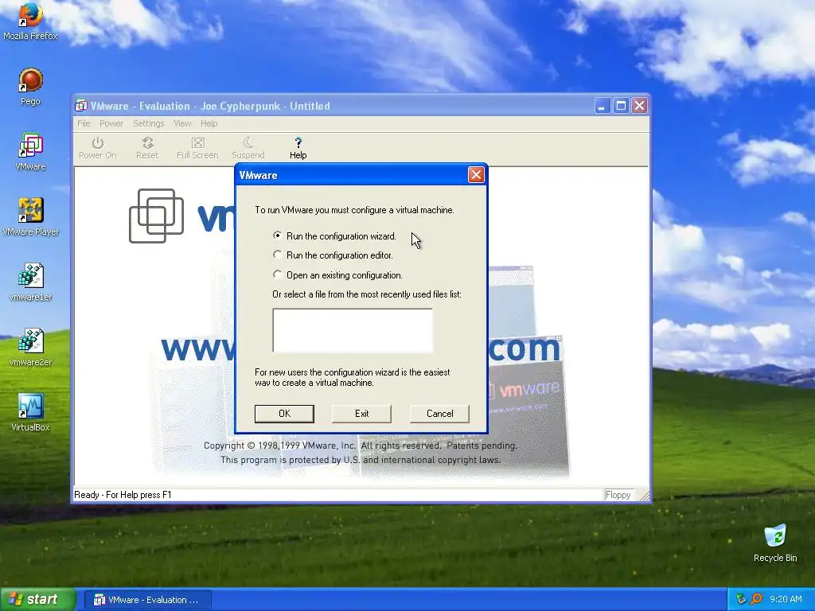The width and height of the screenshot is (815, 611).
Task: Open the Help menu in menu bar
Action: click(209, 123)
